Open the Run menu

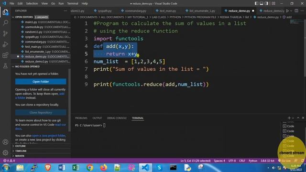pos(61,3)
